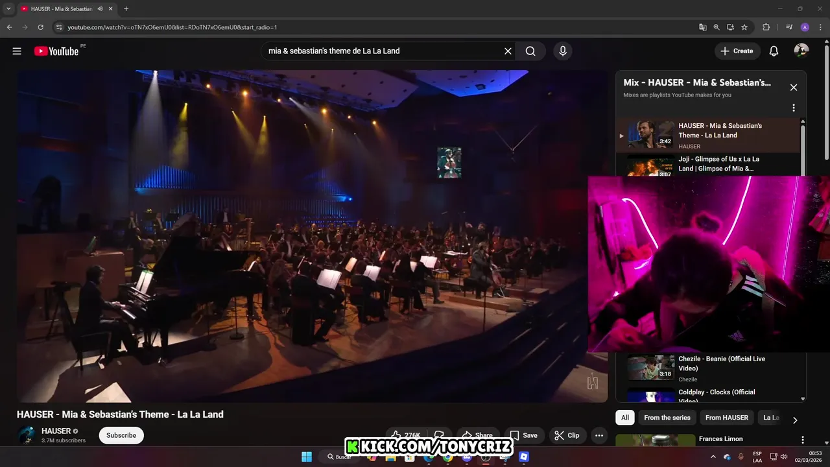Open Chrome three-dot menu
The image size is (830, 467).
pos(820,27)
